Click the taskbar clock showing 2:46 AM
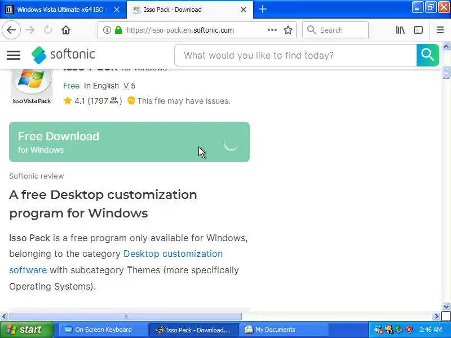Viewport: 451px width, 338px height. coord(430,330)
